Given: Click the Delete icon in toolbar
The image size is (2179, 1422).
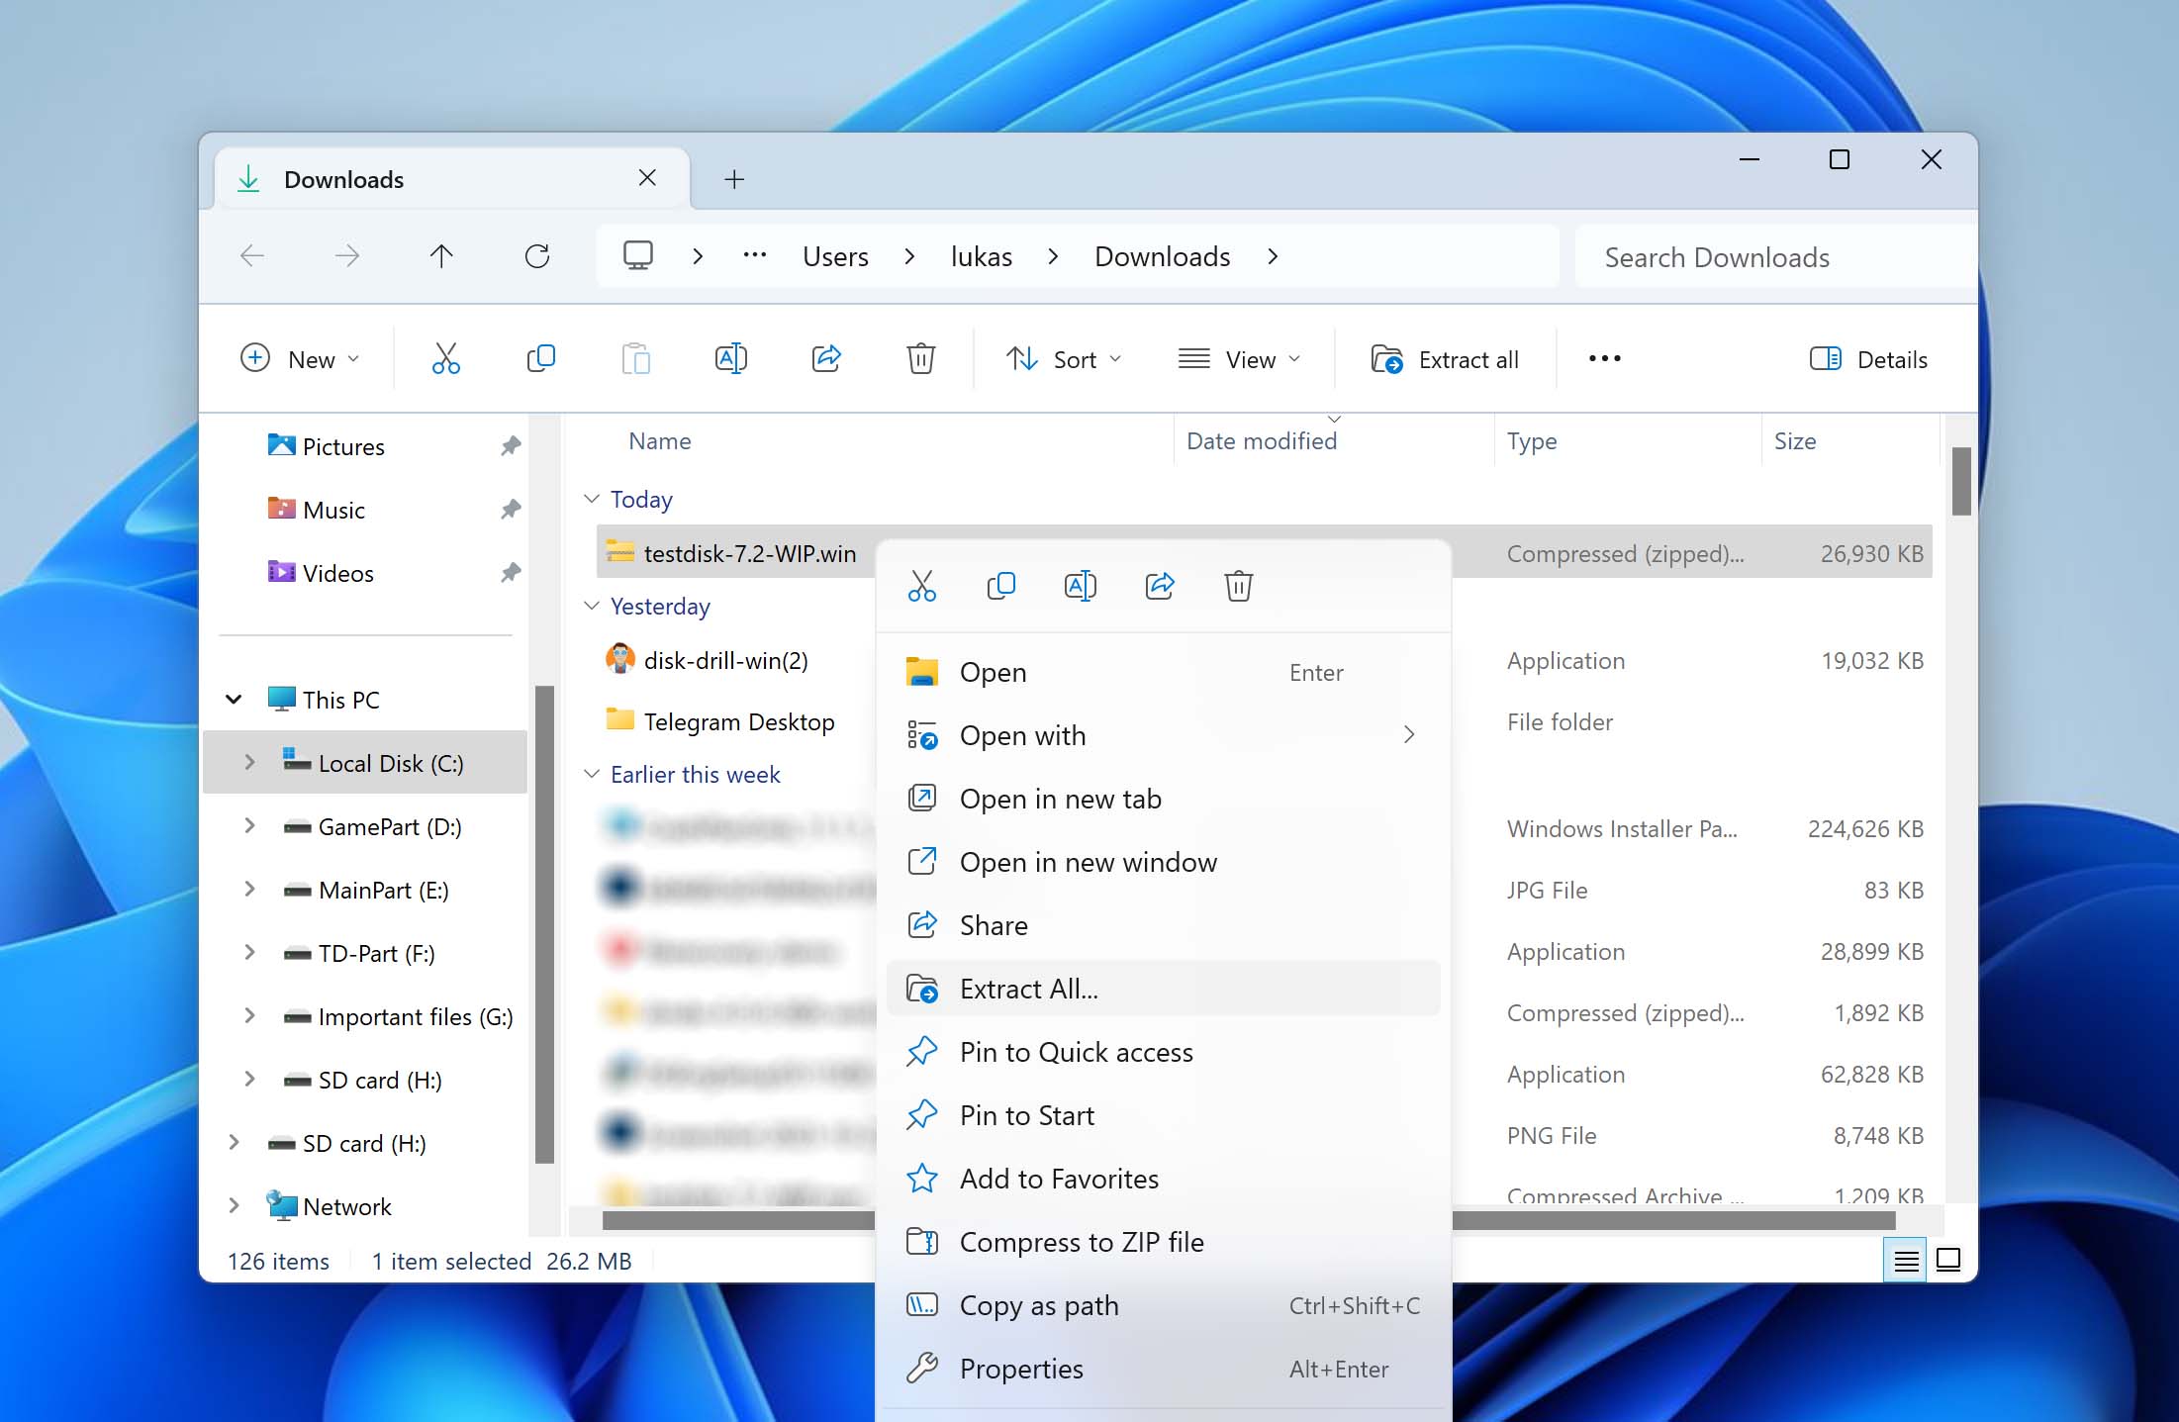Looking at the screenshot, I should click(x=918, y=359).
